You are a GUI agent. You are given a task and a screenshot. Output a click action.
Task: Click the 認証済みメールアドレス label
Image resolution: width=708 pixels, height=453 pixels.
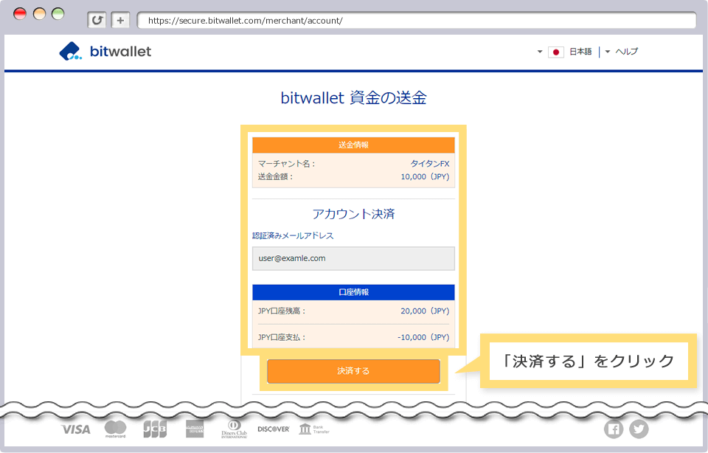tap(293, 236)
